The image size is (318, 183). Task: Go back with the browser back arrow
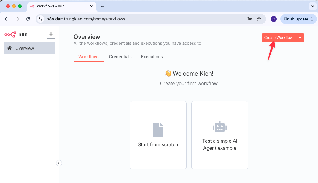(x=7, y=19)
